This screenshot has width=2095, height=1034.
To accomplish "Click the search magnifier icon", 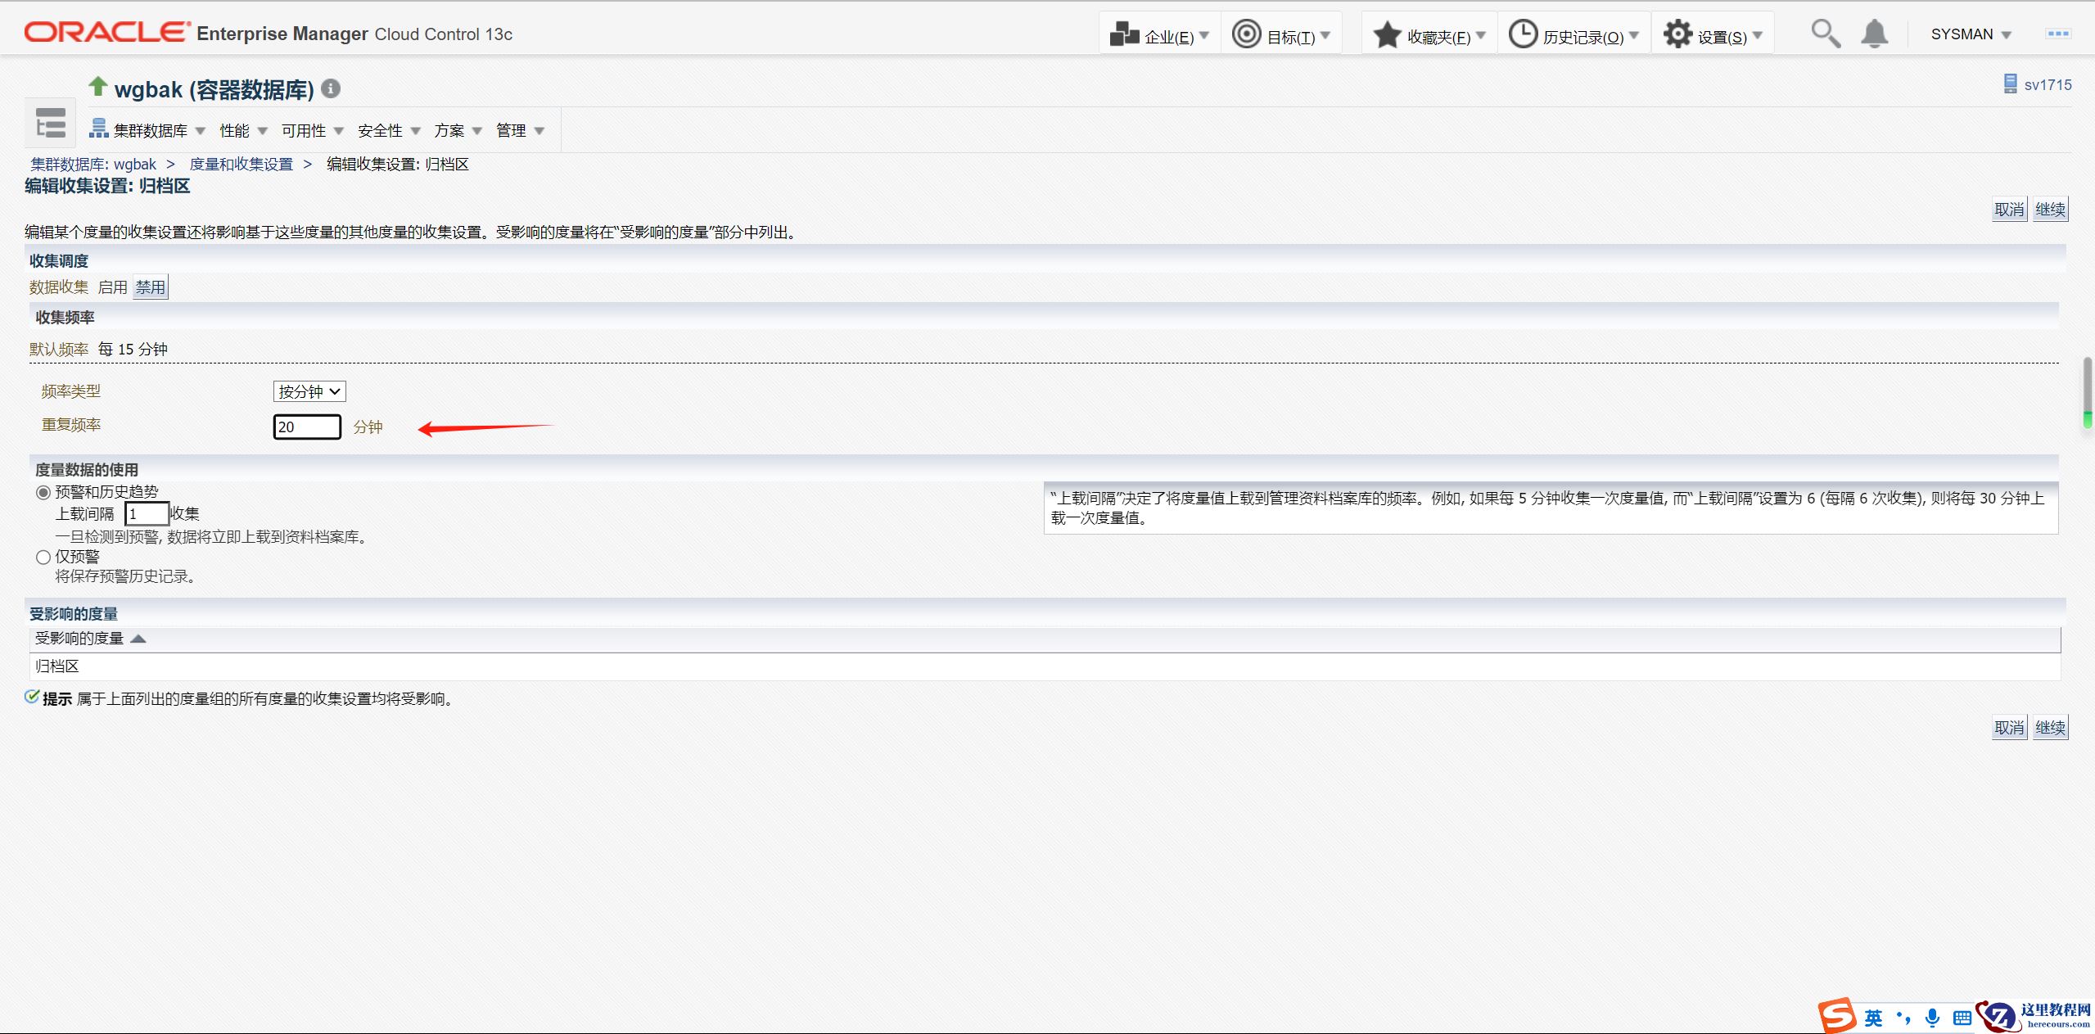I will click(x=1825, y=34).
